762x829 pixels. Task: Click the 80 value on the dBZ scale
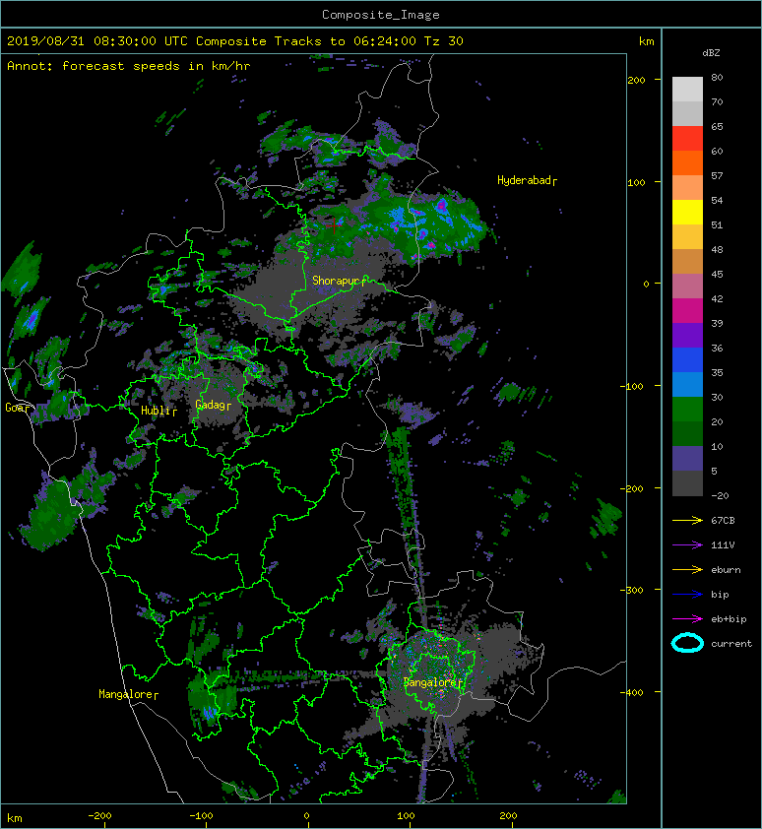pos(717,77)
